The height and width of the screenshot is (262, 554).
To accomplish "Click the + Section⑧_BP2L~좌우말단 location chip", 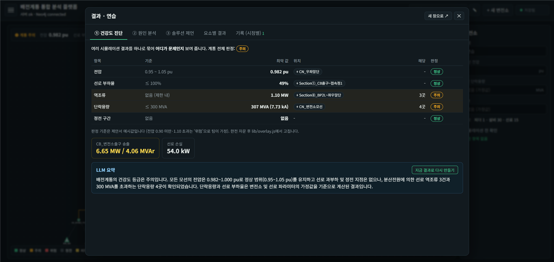I will click(x=318, y=95).
